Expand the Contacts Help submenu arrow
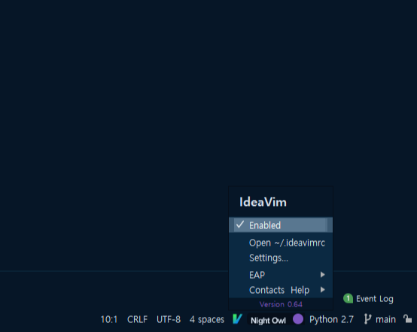This screenshot has height=332, width=417. (323, 289)
